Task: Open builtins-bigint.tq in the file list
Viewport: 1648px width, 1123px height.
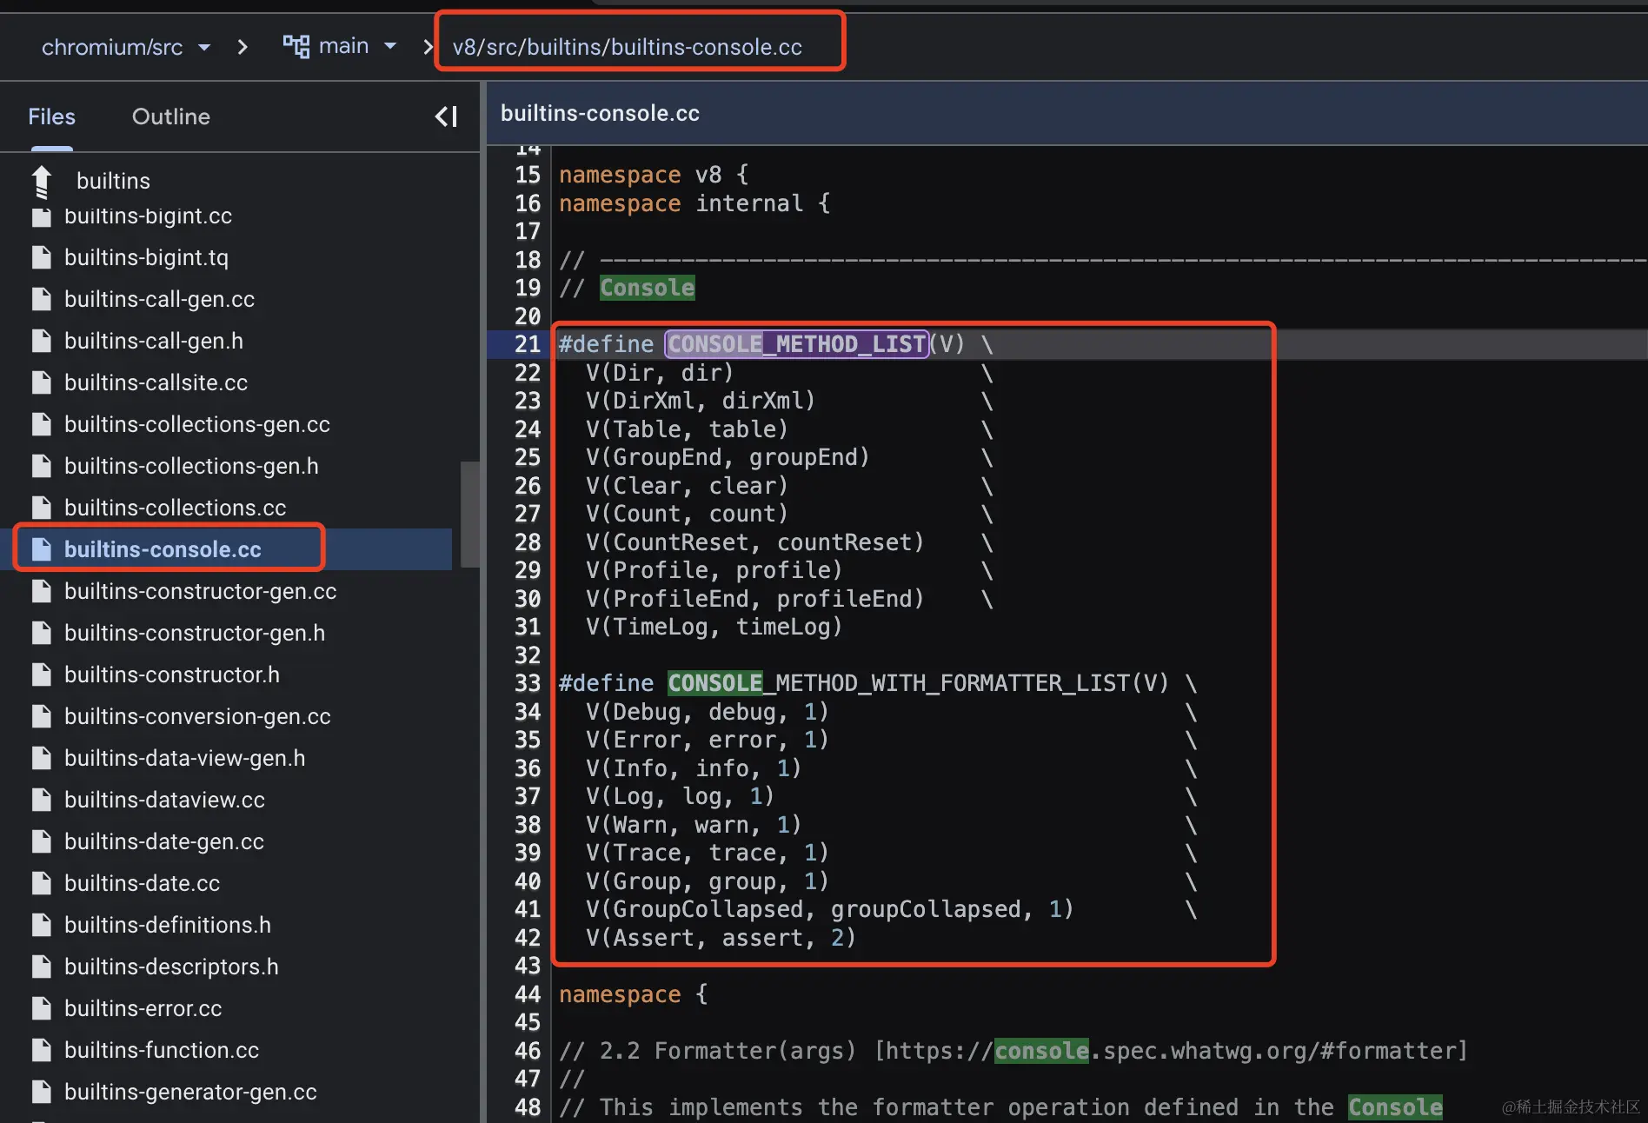Action: [146, 257]
